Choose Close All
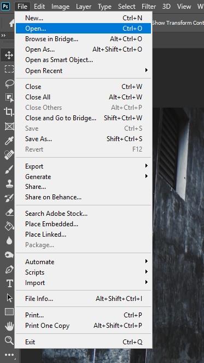The image size is (204, 363). [83, 97]
